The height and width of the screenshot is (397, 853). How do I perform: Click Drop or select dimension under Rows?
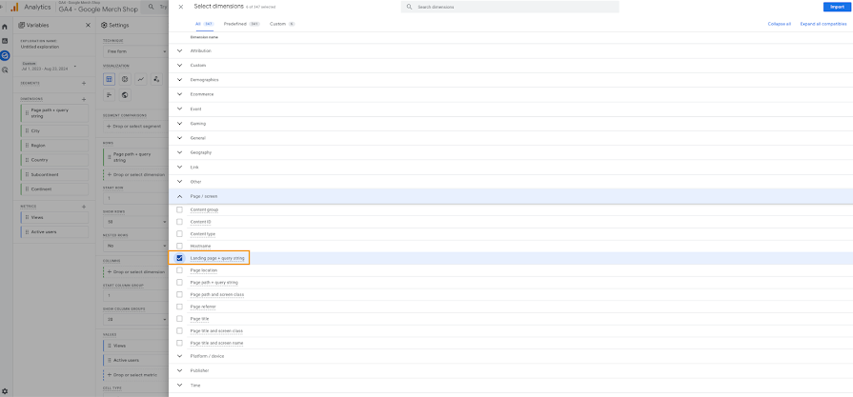pyautogui.click(x=135, y=174)
